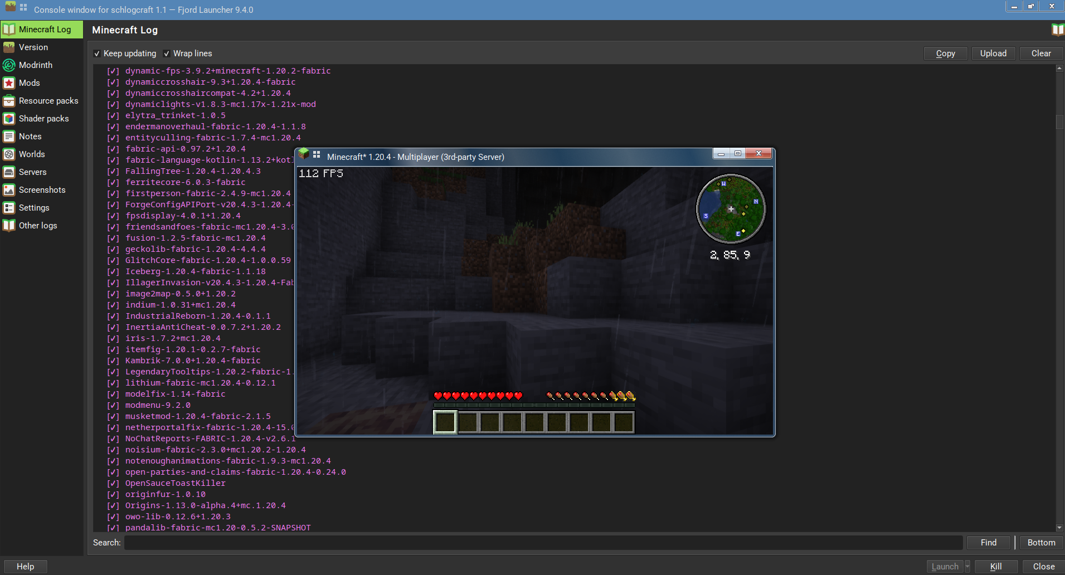Click the Version grass block icon

[9, 47]
